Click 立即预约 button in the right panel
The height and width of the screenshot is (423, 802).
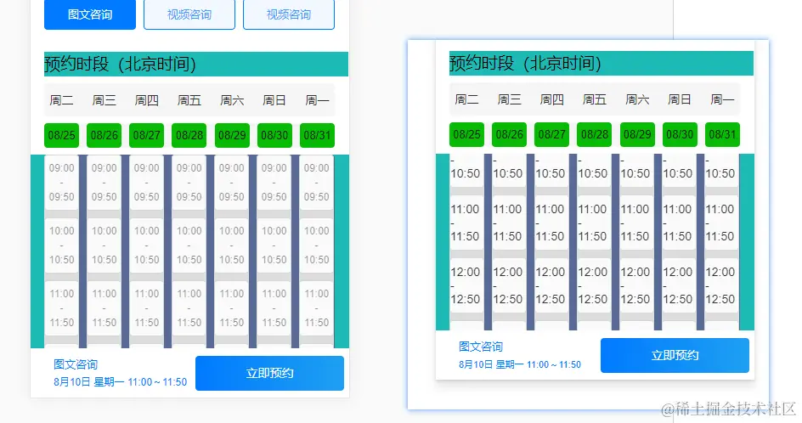(675, 356)
